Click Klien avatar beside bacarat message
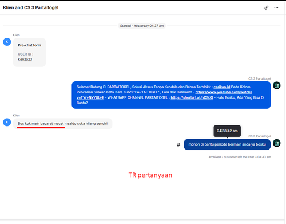The height and width of the screenshot is (224, 286). (7, 122)
